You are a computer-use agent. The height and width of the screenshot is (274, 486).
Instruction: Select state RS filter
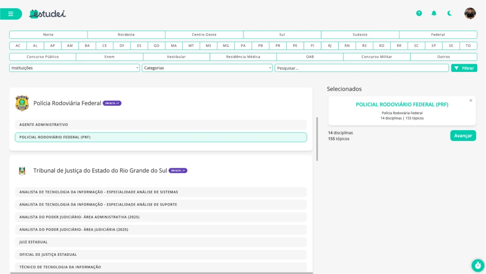365,46
